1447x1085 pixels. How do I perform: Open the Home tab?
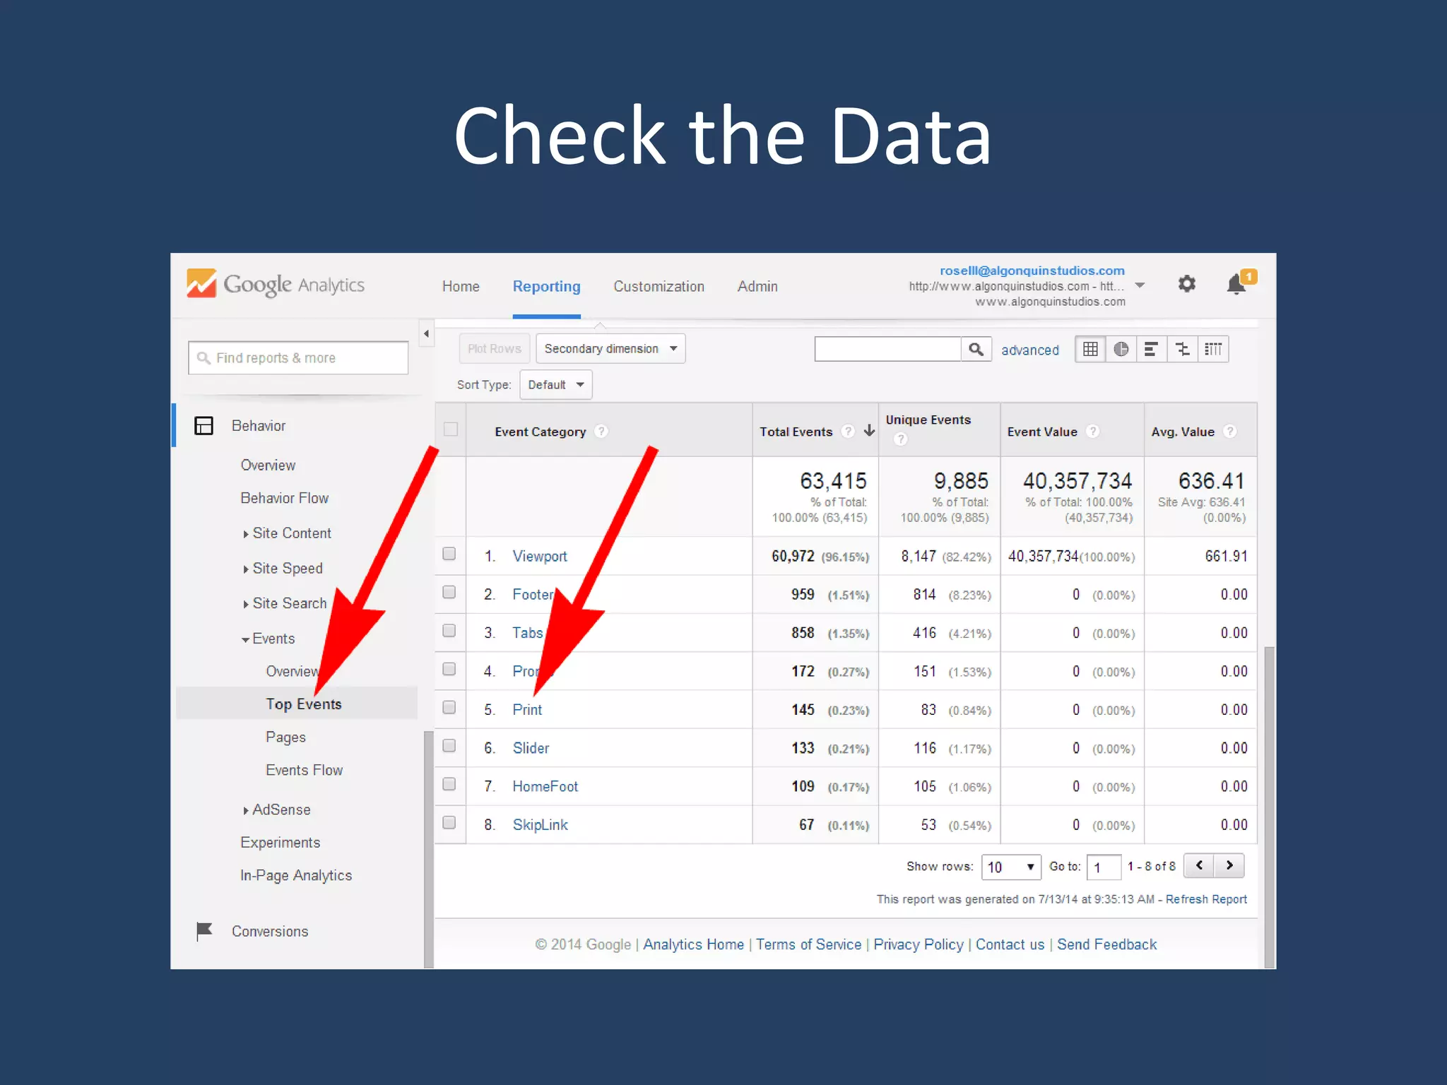click(x=461, y=286)
